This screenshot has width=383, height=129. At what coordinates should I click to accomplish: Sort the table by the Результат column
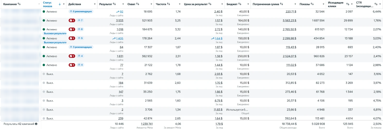coord(115,4)
